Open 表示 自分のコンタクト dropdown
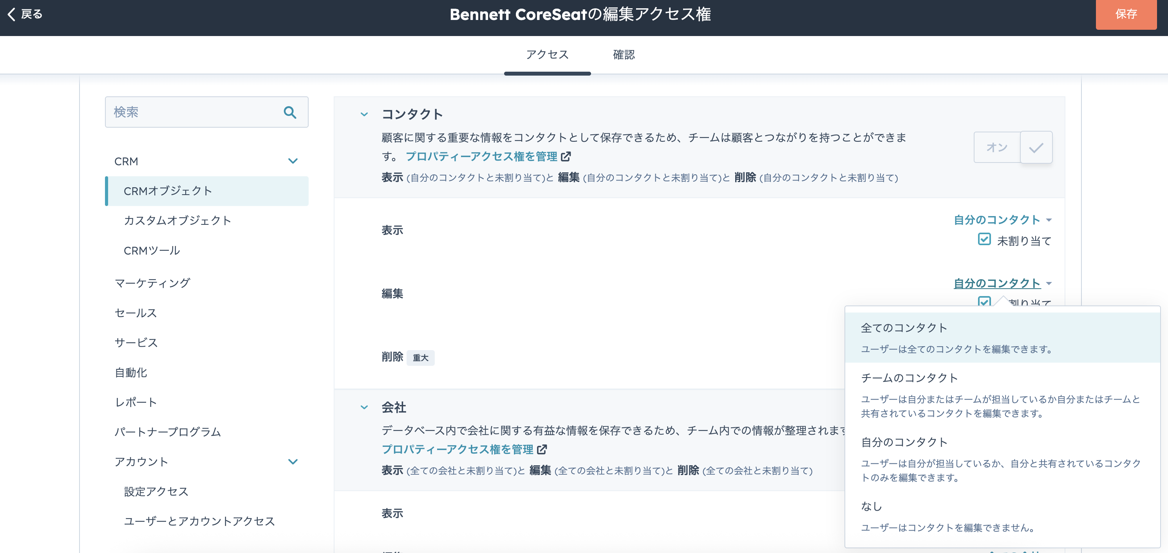Screen dimensions: 1168x553 pyautogui.click(x=1002, y=220)
